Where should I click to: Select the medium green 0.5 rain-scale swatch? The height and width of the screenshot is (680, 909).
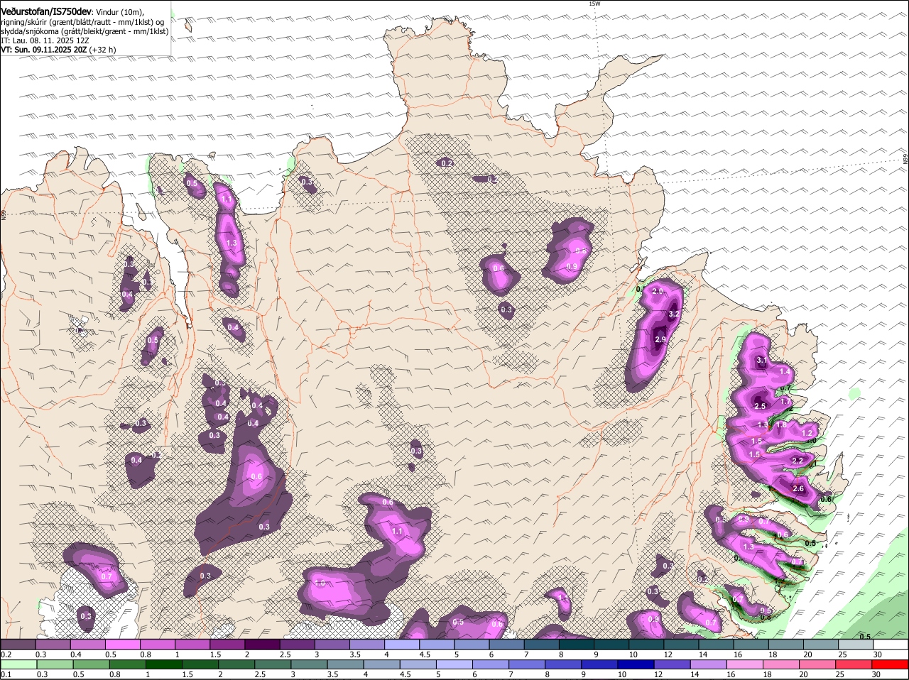click(x=91, y=665)
